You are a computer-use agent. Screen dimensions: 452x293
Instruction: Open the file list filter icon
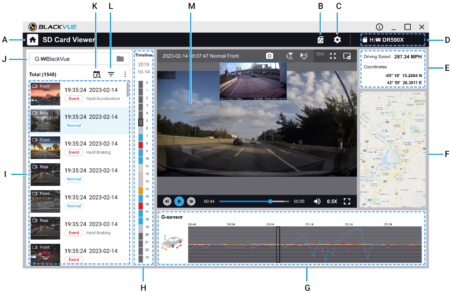(x=111, y=74)
